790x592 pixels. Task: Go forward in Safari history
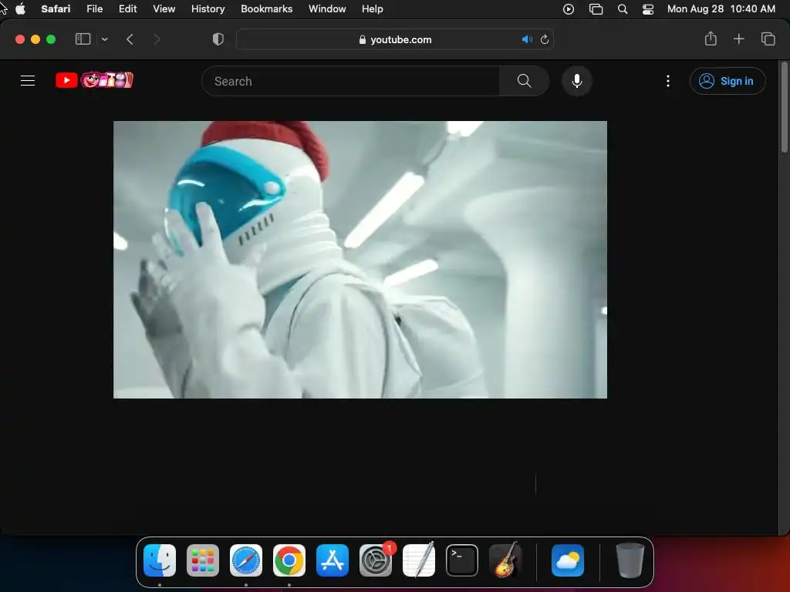pos(157,39)
